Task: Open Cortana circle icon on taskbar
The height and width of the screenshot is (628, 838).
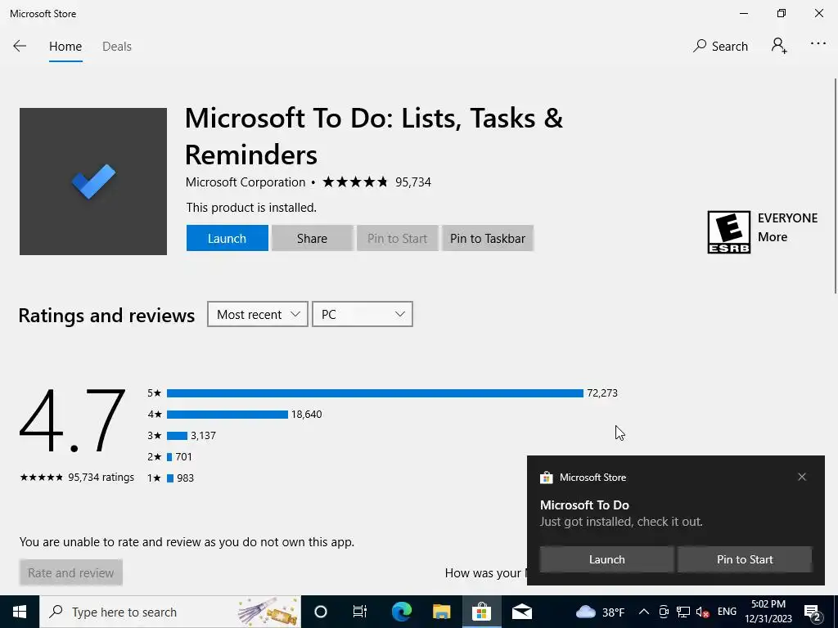Action: pyautogui.click(x=321, y=612)
